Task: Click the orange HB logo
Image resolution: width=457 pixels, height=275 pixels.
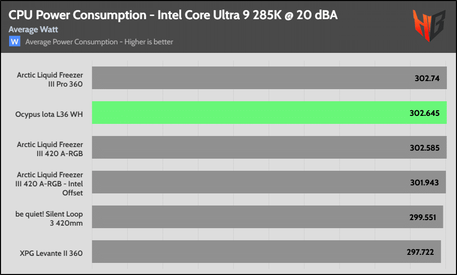Action: pos(429,25)
